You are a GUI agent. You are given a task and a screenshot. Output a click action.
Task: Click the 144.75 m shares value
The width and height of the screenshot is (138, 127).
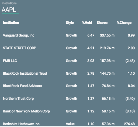point(107,73)
